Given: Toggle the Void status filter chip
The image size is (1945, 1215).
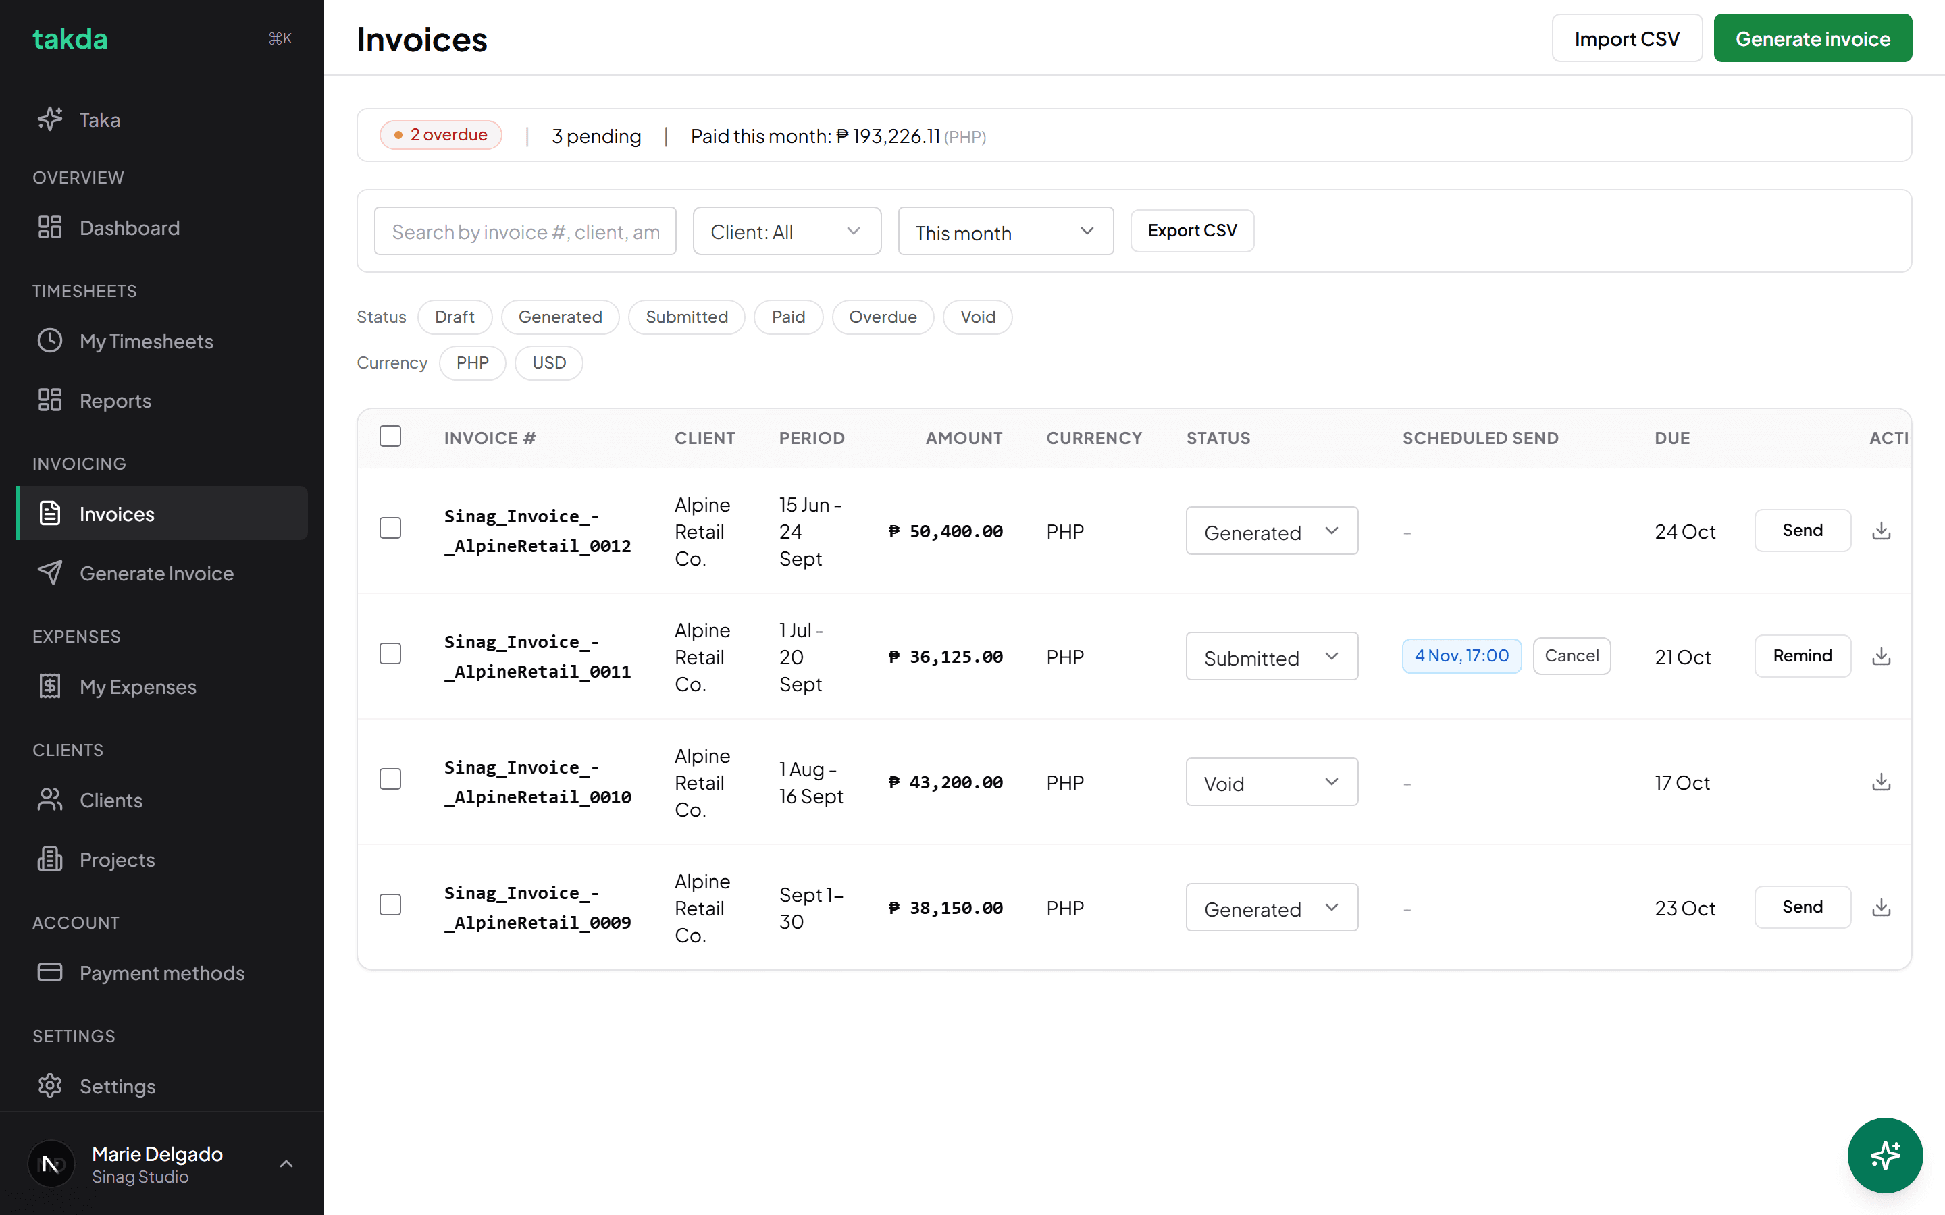Looking at the screenshot, I should [x=977, y=317].
